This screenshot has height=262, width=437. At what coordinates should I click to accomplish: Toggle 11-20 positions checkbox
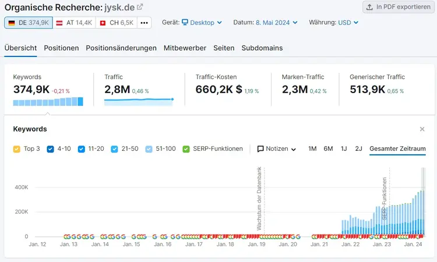[x=82, y=149]
